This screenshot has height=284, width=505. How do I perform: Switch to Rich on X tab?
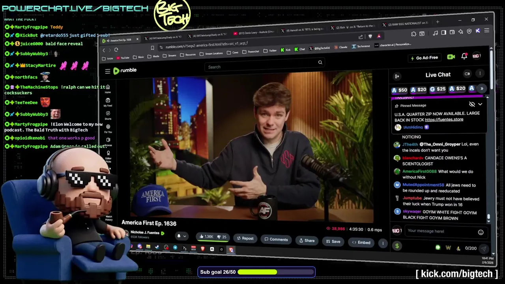(x=353, y=27)
